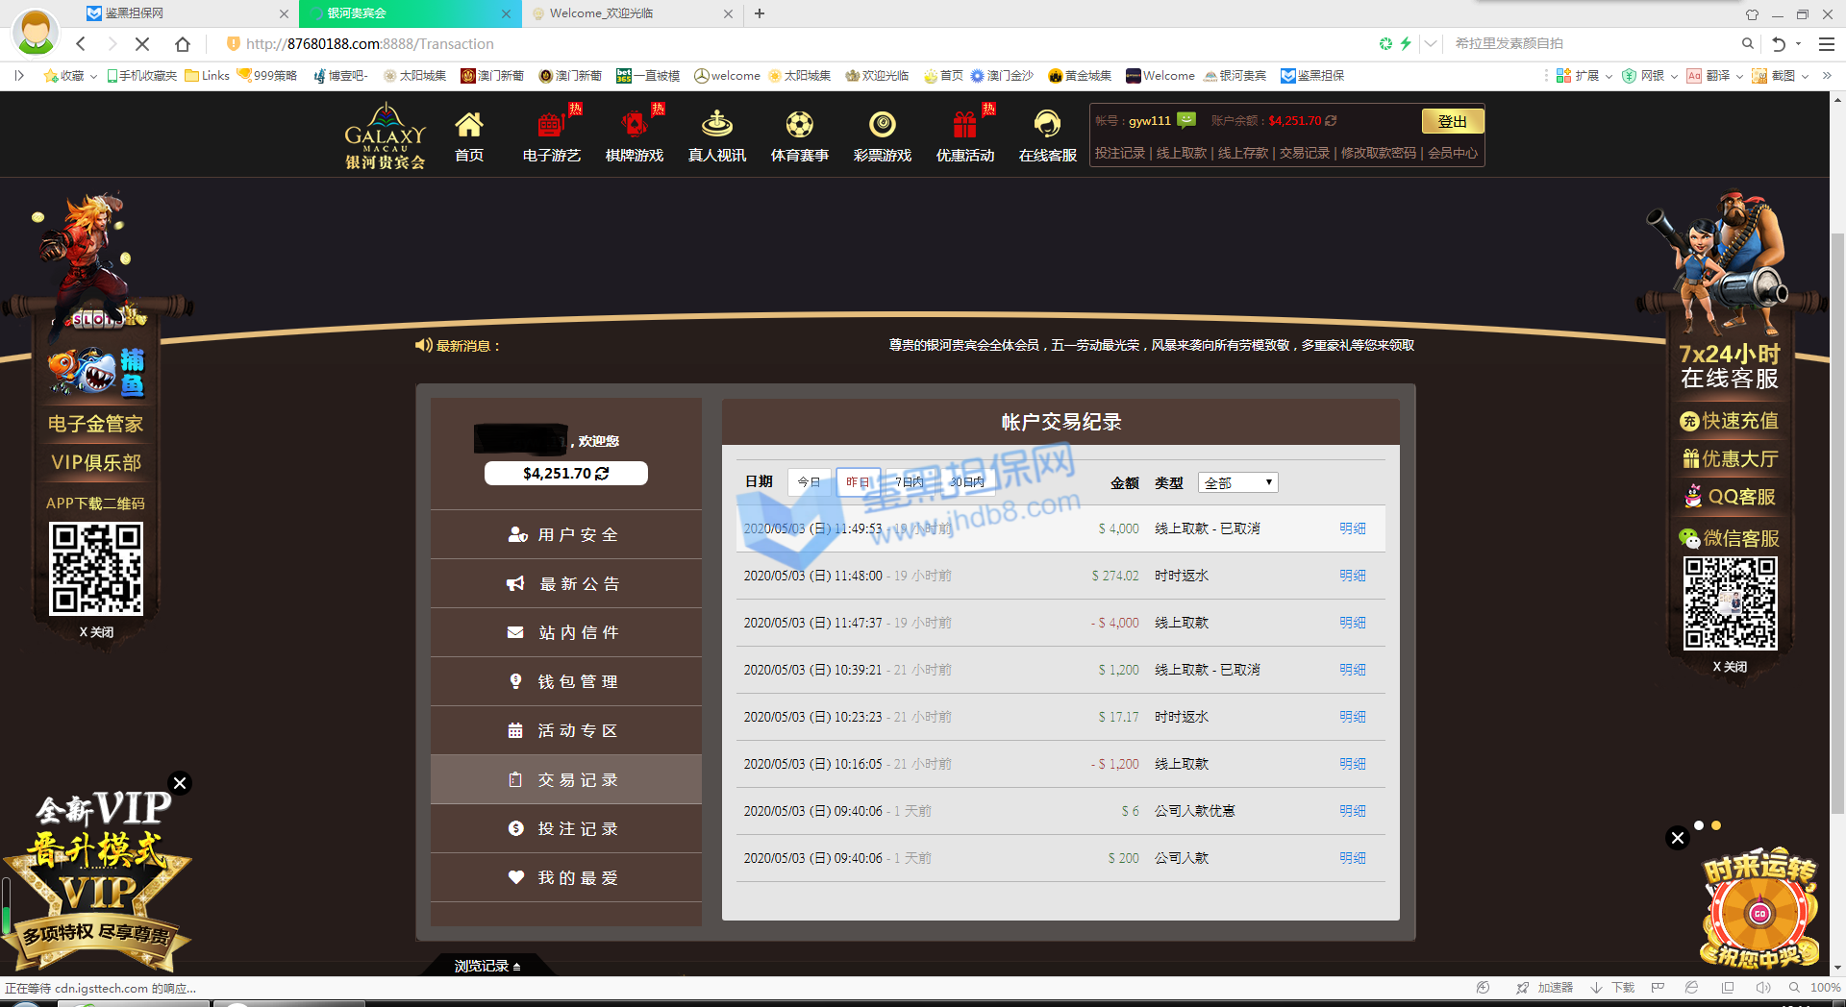Screen dimensions: 1846x1007
Task: Select the 今日 date filter
Action: (x=809, y=482)
